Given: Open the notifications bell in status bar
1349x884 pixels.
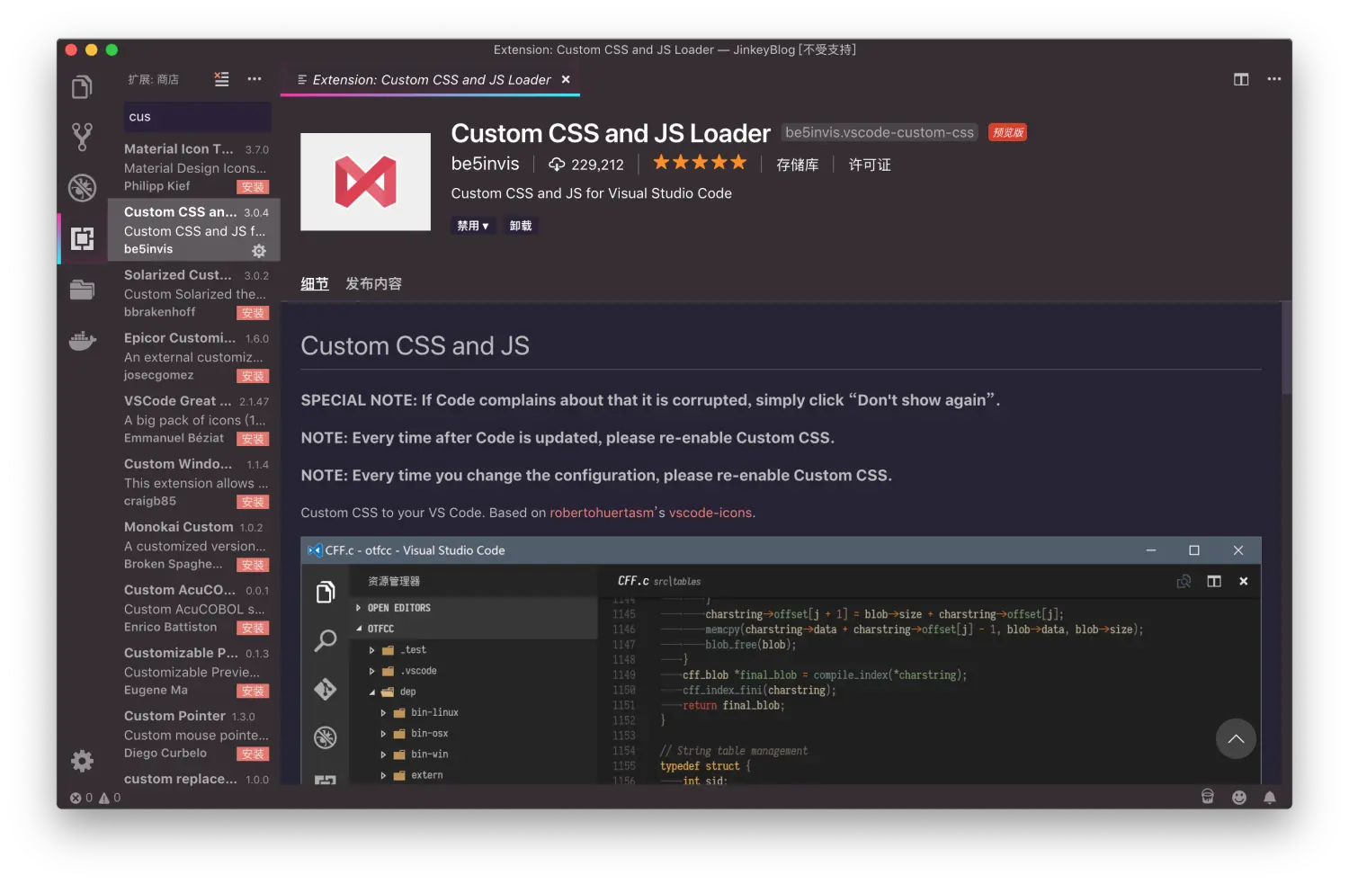Looking at the screenshot, I should (1269, 798).
